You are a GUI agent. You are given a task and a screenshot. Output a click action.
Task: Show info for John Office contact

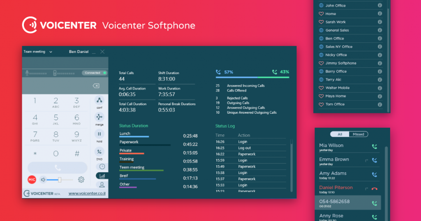[379, 6]
